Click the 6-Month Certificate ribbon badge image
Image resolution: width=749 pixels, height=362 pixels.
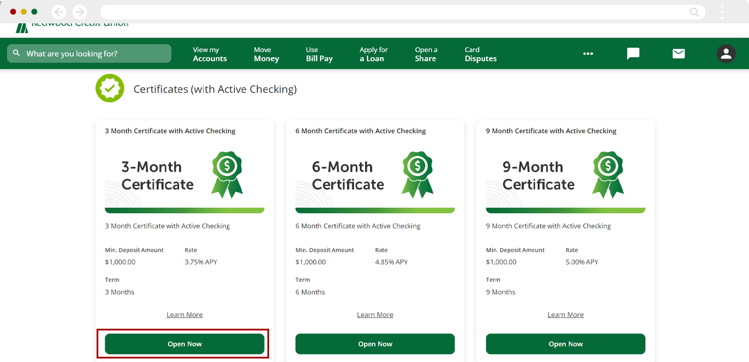pyautogui.click(x=418, y=175)
